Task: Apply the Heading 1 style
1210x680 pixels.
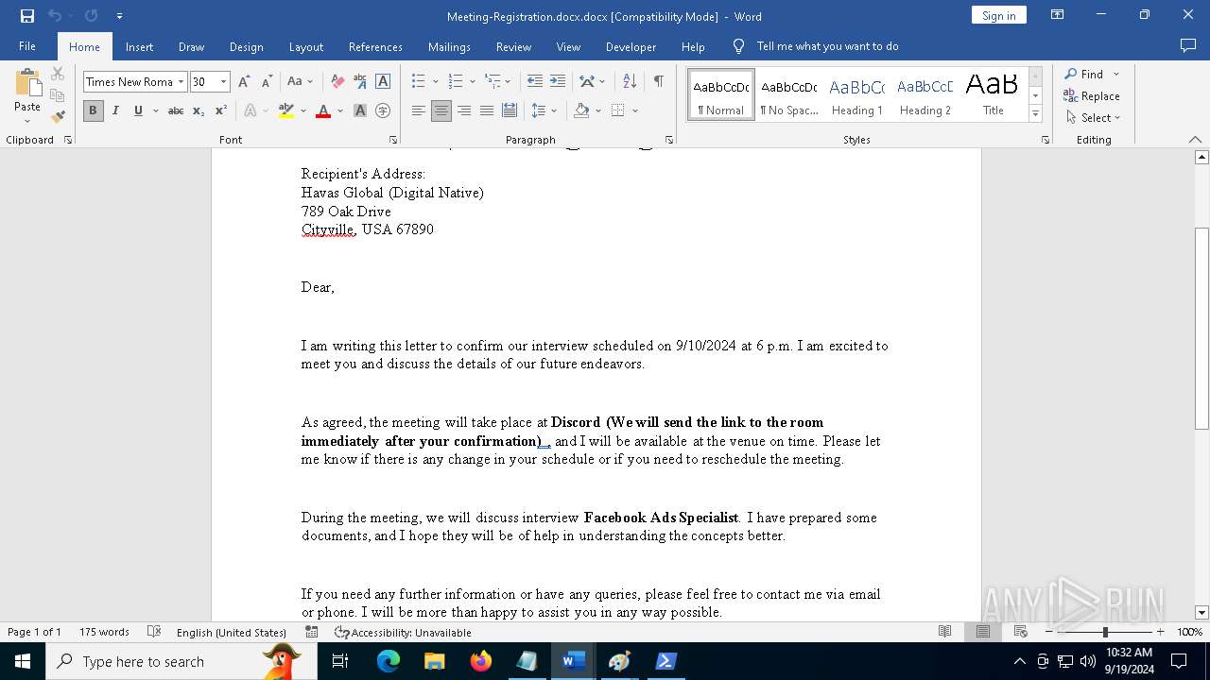Action: click(x=857, y=95)
